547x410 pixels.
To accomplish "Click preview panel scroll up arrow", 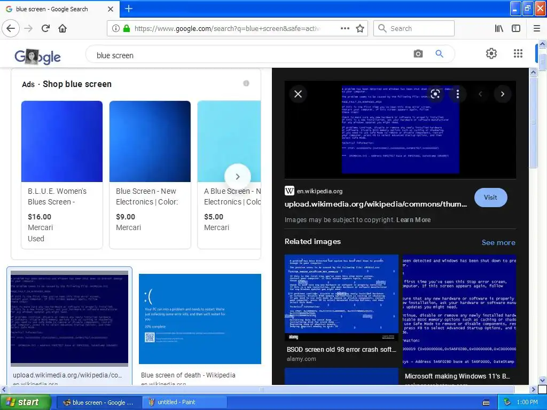I will [533, 72].
